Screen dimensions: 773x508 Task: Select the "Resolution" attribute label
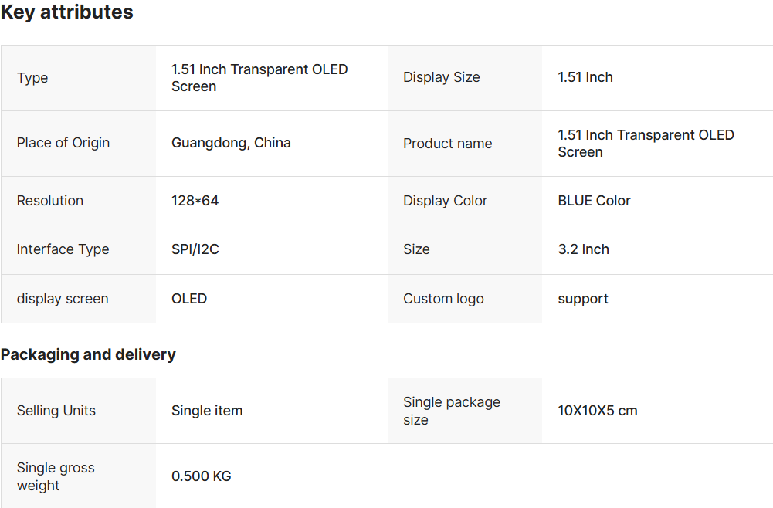click(50, 201)
